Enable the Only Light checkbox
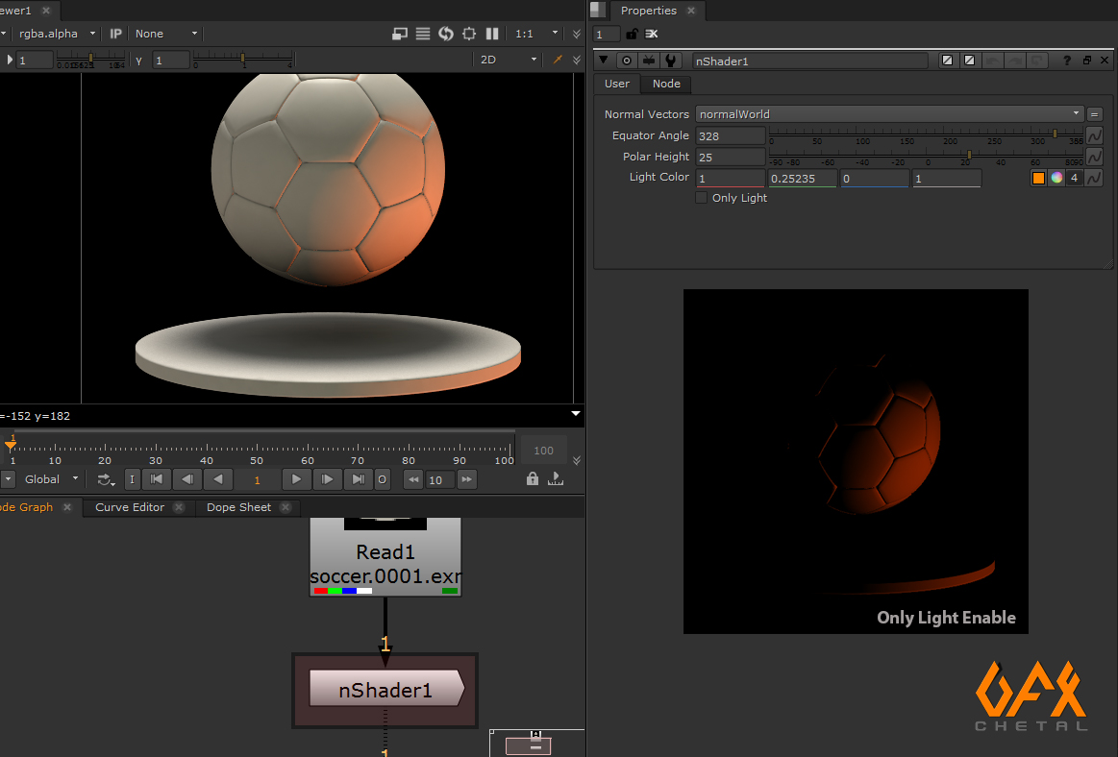1118x757 pixels. [701, 197]
